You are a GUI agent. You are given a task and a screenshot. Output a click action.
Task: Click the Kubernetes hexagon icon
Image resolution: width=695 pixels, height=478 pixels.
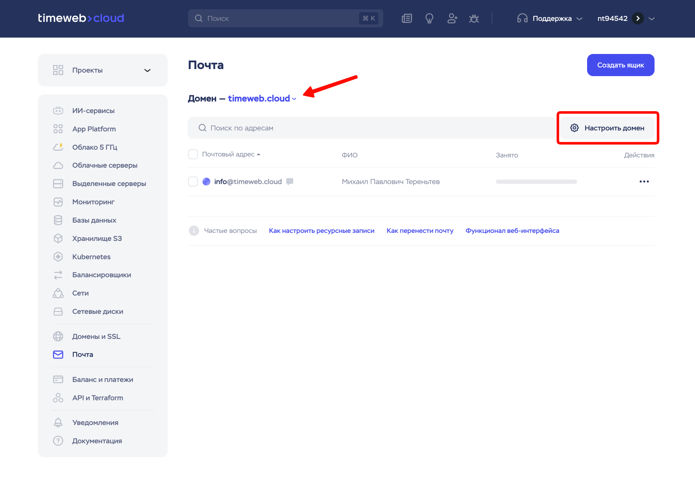coord(58,257)
